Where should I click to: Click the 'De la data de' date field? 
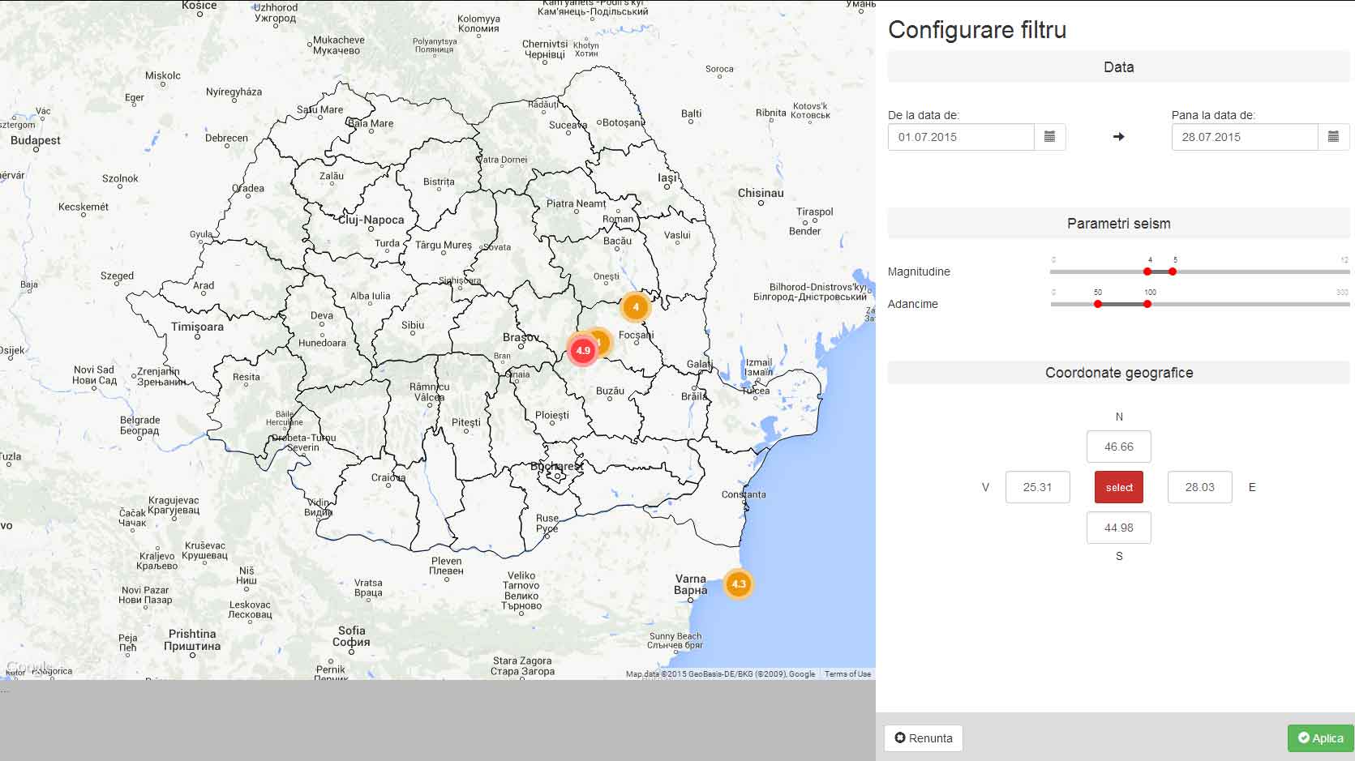coord(961,137)
